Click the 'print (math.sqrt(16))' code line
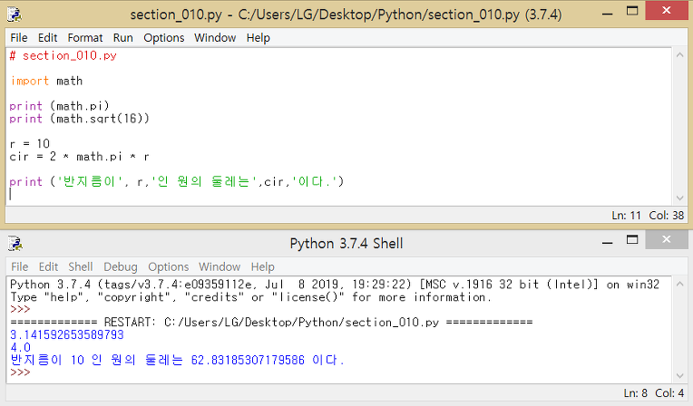 80,119
